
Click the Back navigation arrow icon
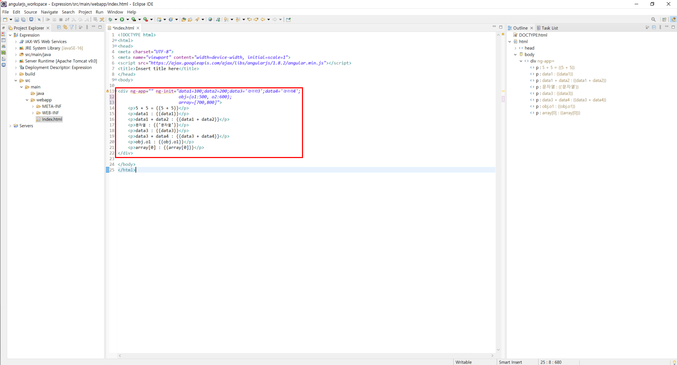[x=263, y=20]
